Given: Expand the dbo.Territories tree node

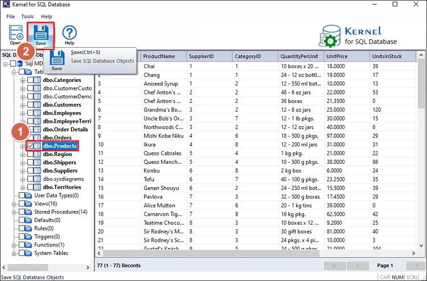Looking at the screenshot, I should click(x=23, y=188).
